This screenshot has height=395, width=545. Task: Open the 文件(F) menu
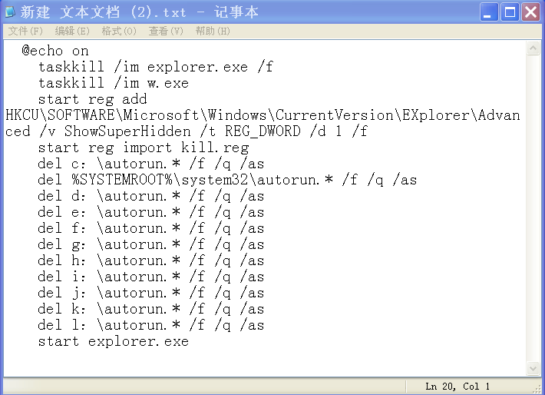pos(25,31)
